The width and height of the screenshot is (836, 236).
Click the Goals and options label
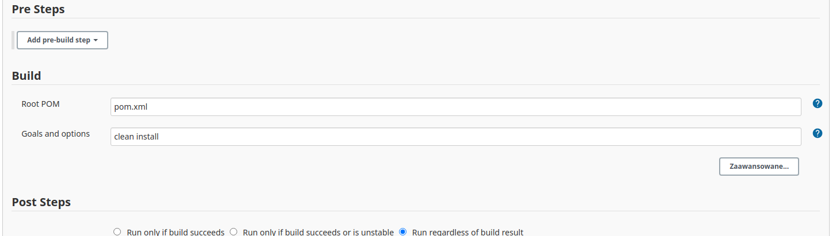click(x=56, y=134)
